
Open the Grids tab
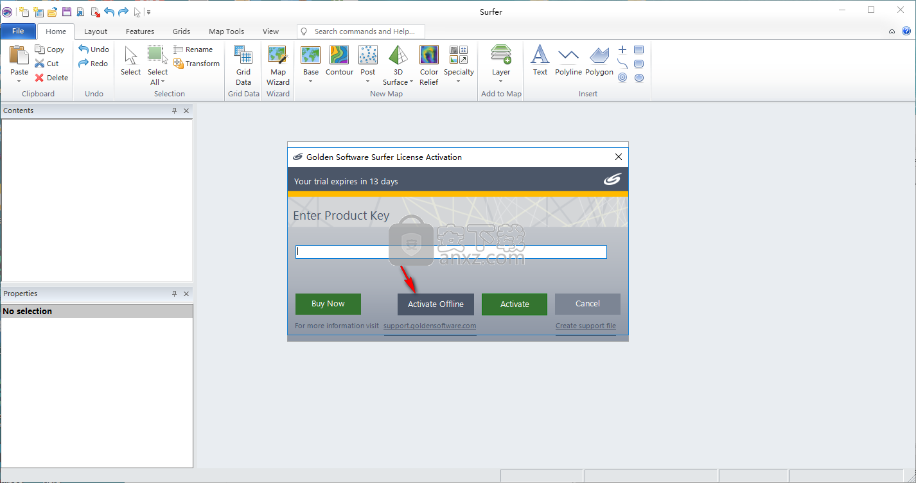coord(181,31)
